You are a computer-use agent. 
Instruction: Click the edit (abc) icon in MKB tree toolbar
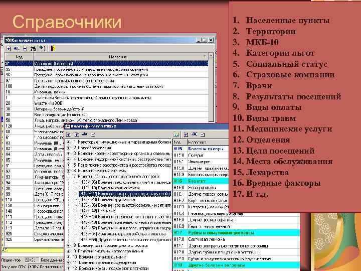(x=85, y=134)
